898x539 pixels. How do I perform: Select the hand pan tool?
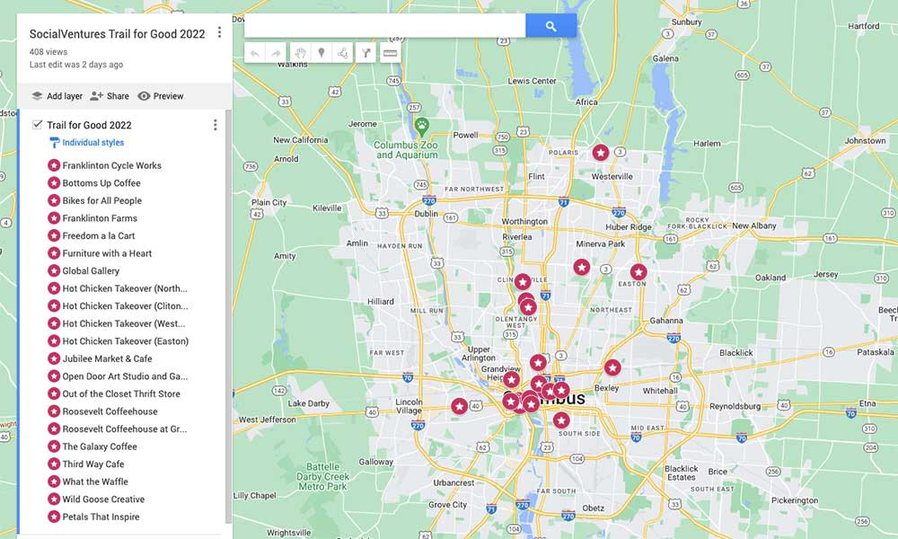pos(300,53)
